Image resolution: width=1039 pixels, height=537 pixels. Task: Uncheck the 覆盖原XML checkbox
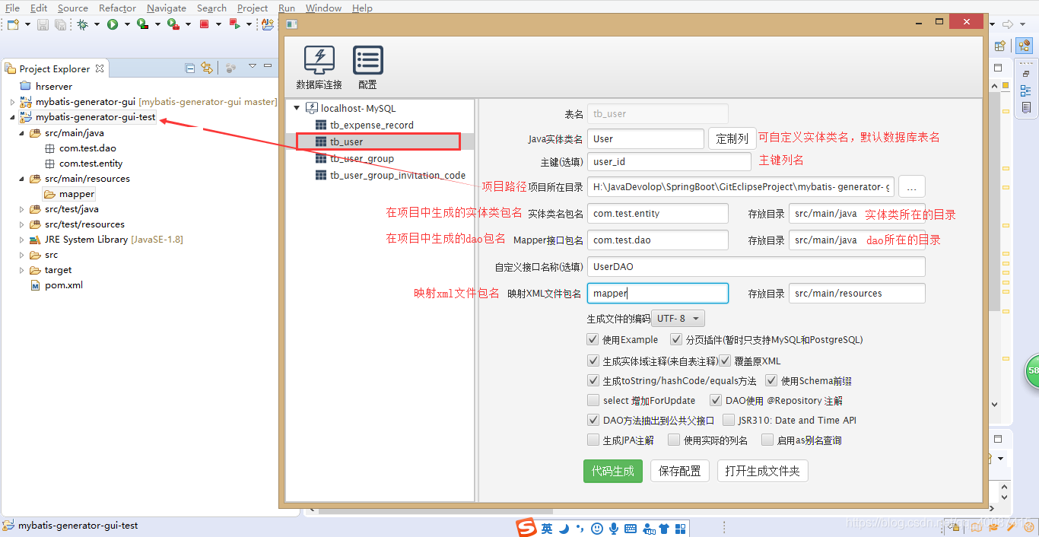[725, 360]
